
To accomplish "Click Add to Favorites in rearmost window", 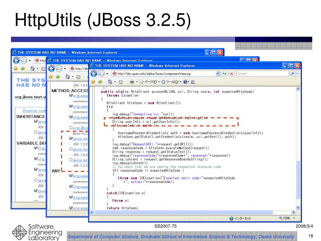I will [23, 68].
